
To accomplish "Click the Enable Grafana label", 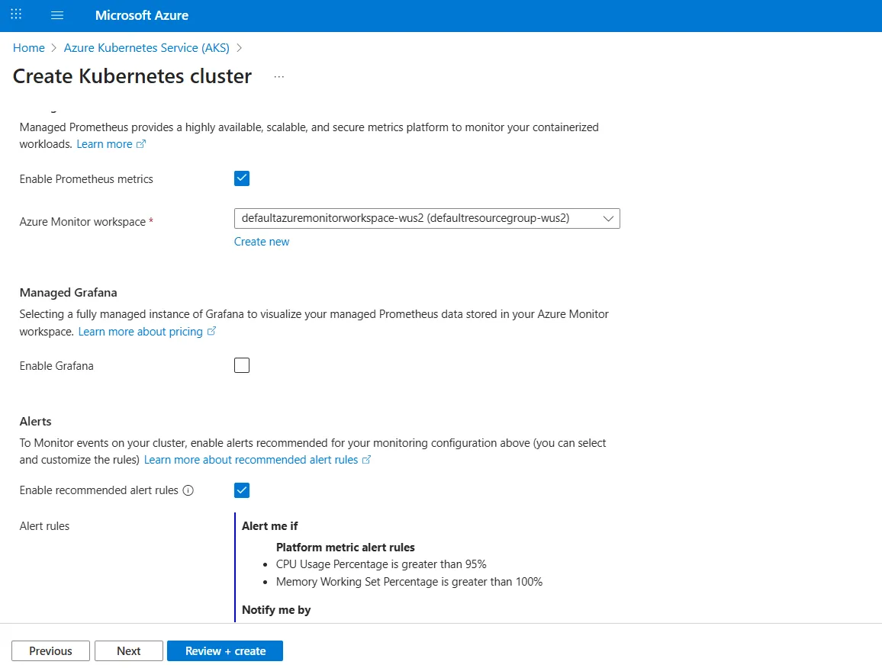I will [x=56, y=365].
